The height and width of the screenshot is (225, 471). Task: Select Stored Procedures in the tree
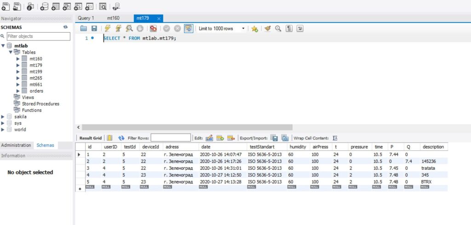point(40,104)
